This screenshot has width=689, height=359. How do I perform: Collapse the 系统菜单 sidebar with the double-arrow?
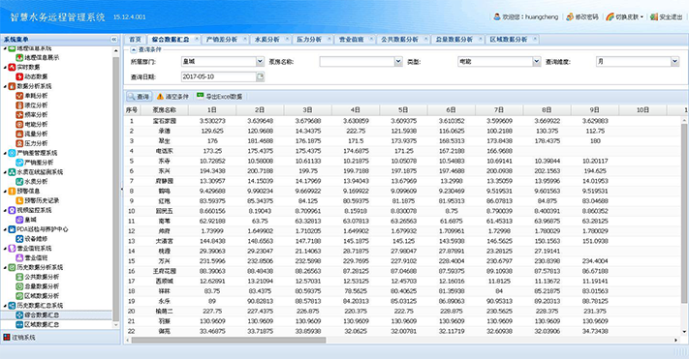pyautogui.click(x=113, y=40)
